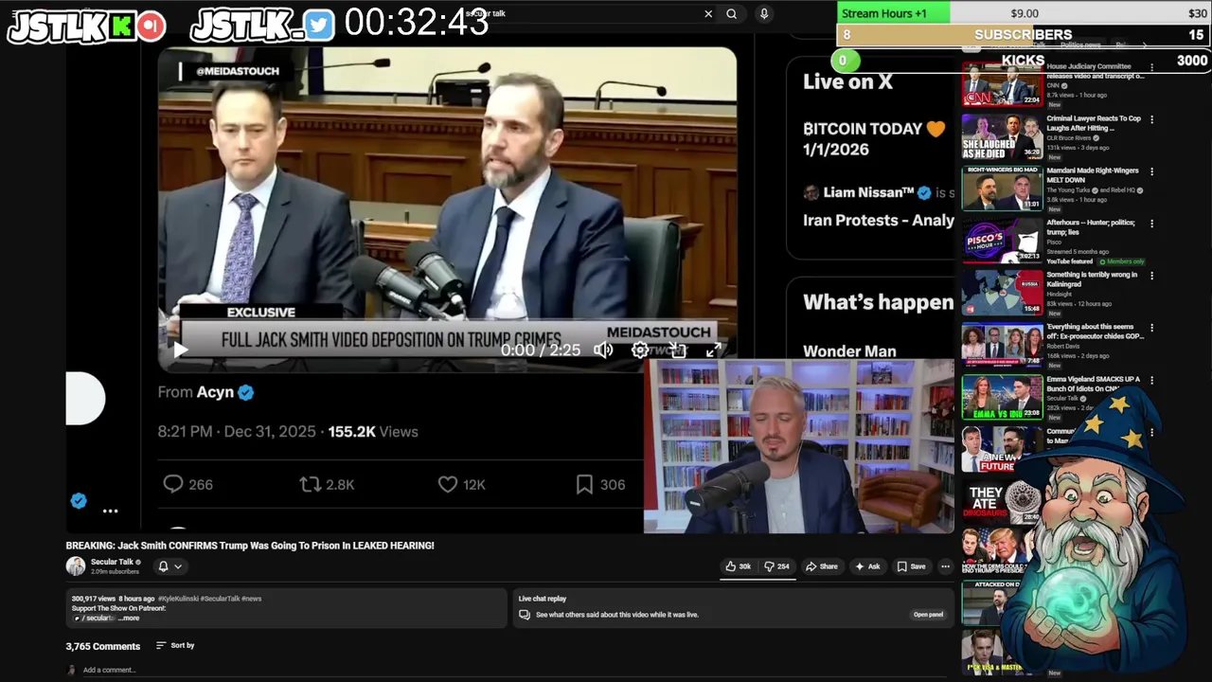Screen dimensions: 1212x682
Task: Open menu for House Judiciary Committee video
Action: (1151, 67)
